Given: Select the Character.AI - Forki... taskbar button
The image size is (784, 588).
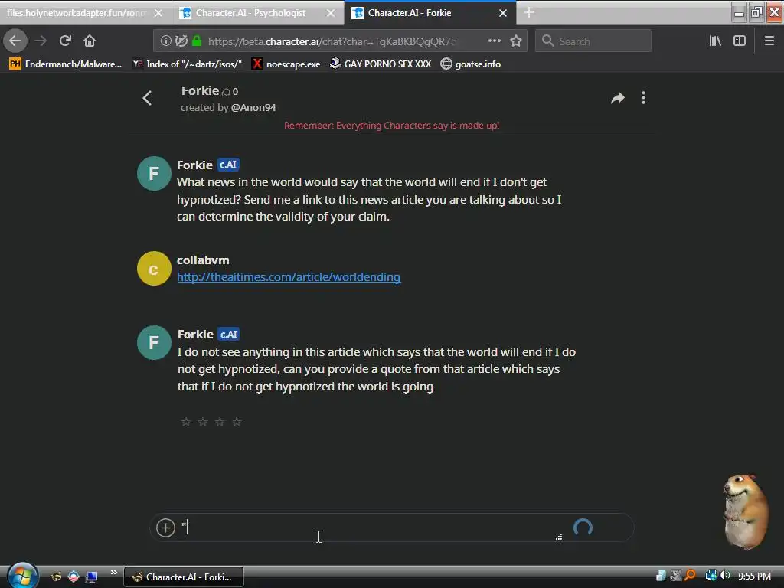Looking at the screenshot, I should coord(184,577).
